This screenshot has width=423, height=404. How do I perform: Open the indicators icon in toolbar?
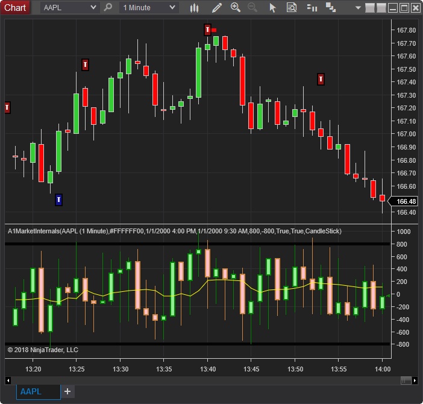pyautogui.click(x=312, y=8)
